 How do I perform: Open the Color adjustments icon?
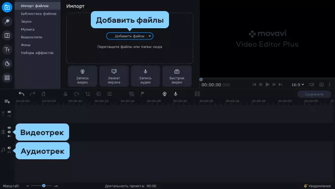(98, 94)
